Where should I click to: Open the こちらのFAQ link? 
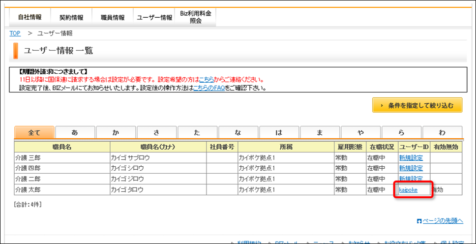209,89
